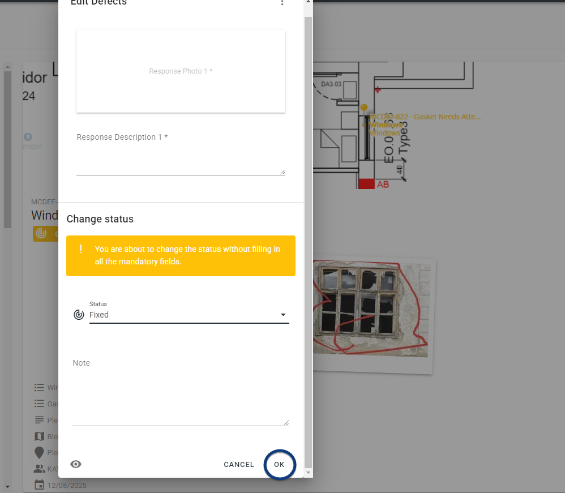Click the Status dropdown arrow
The height and width of the screenshot is (493, 565).
(x=283, y=315)
